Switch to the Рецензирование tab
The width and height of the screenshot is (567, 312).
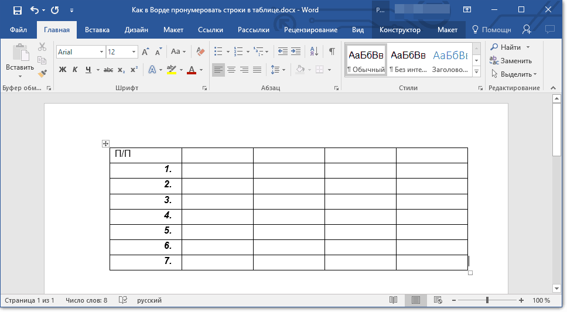[x=310, y=30]
